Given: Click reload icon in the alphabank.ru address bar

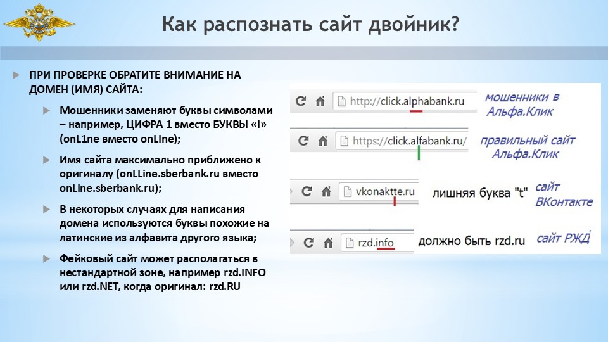Looking at the screenshot, I should pyautogui.click(x=301, y=101).
